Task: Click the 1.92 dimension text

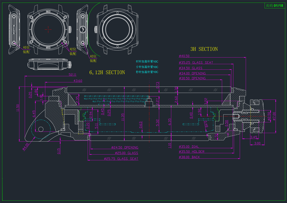Action: pos(200,111)
